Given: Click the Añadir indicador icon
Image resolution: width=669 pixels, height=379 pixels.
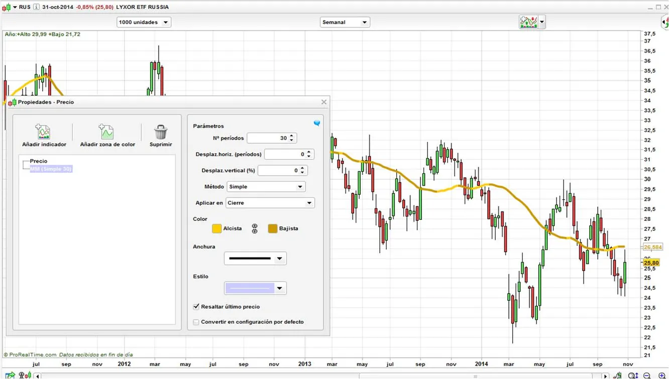Looking at the screenshot, I should point(43,132).
